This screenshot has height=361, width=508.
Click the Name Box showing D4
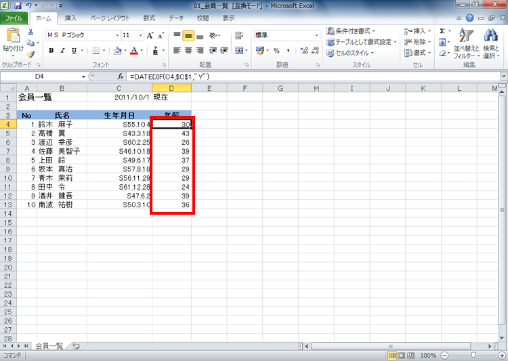tap(39, 77)
